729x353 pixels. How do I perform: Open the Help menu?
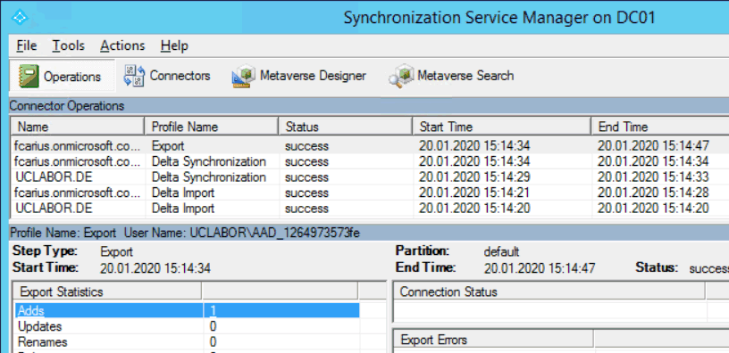coord(174,46)
